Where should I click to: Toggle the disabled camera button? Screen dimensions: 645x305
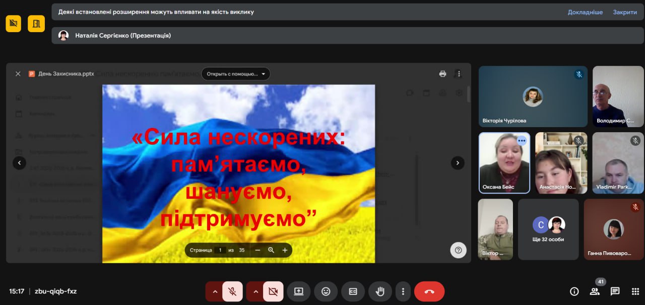point(273,291)
